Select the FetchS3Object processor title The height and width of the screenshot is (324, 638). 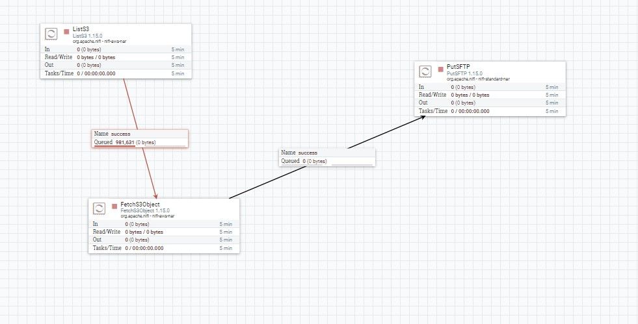point(140,205)
